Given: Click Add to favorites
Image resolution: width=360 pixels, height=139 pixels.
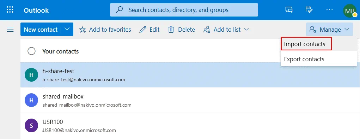Looking at the screenshot, I should (x=105, y=30).
